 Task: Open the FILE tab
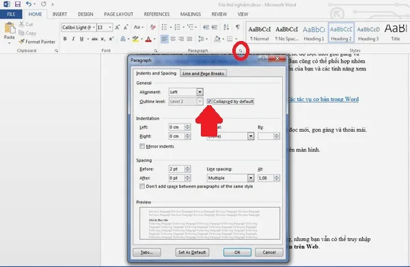coord(11,14)
